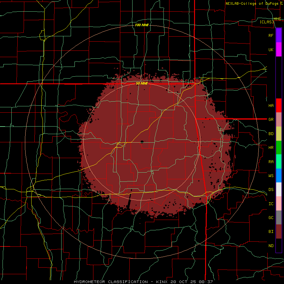Screen dimensions: 284x284
Task: Click the GR legend label
Action: (271, 120)
